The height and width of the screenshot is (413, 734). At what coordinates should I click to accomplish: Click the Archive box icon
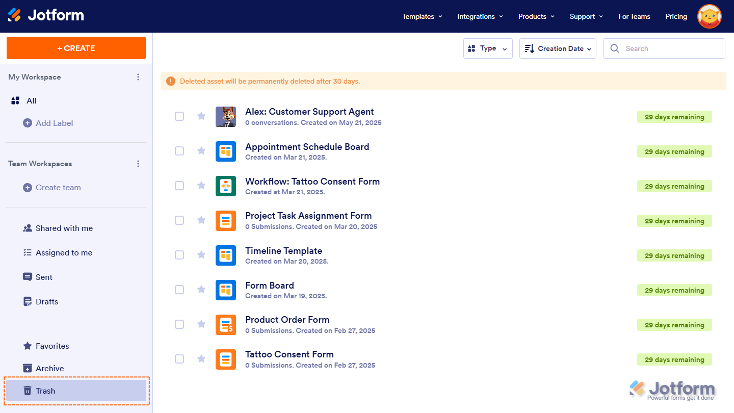(x=28, y=368)
